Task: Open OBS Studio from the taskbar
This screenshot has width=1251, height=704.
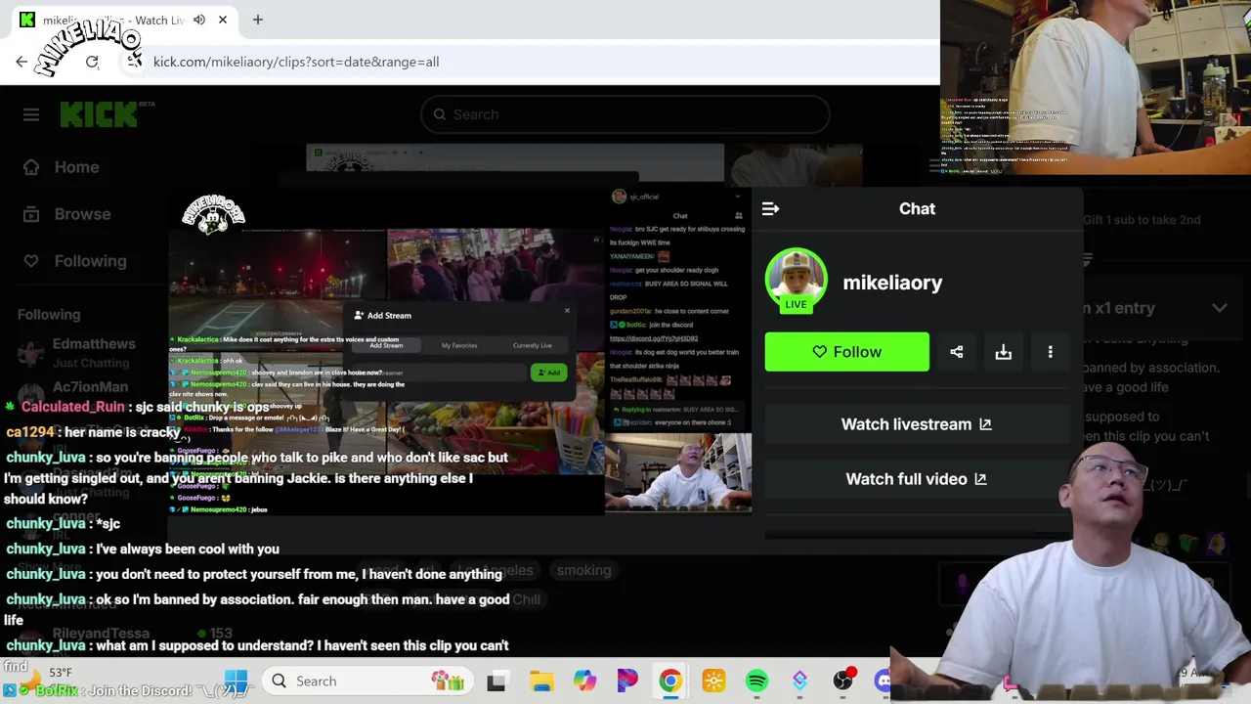Action: [x=843, y=681]
